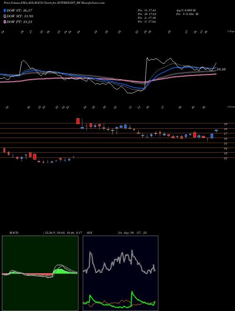Click the ADX '(14 day) 10, +27, -22' values
This screenshot has width=235, height=311.
click(x=132, y=233)
